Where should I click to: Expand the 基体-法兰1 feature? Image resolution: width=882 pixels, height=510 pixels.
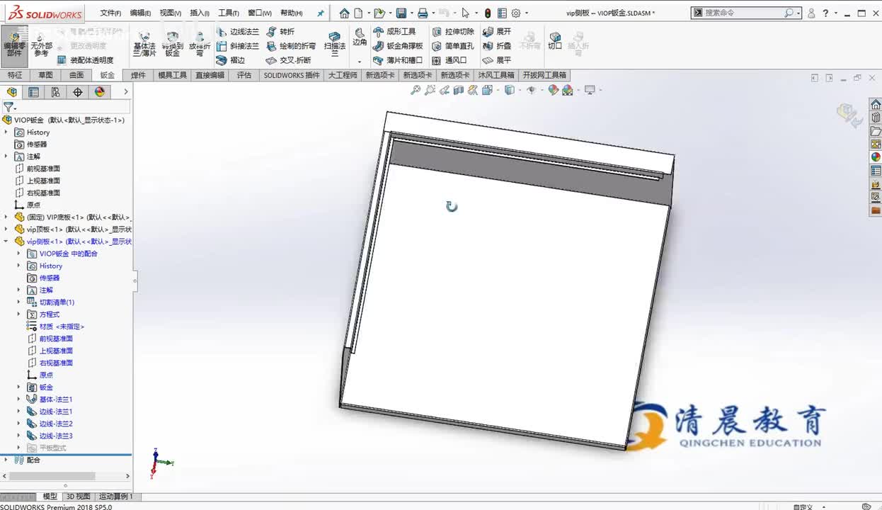pos(19,399)
